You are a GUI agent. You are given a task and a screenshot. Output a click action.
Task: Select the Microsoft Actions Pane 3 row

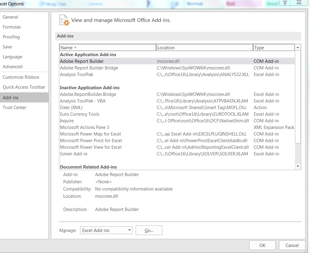click(x=177, y=127)
